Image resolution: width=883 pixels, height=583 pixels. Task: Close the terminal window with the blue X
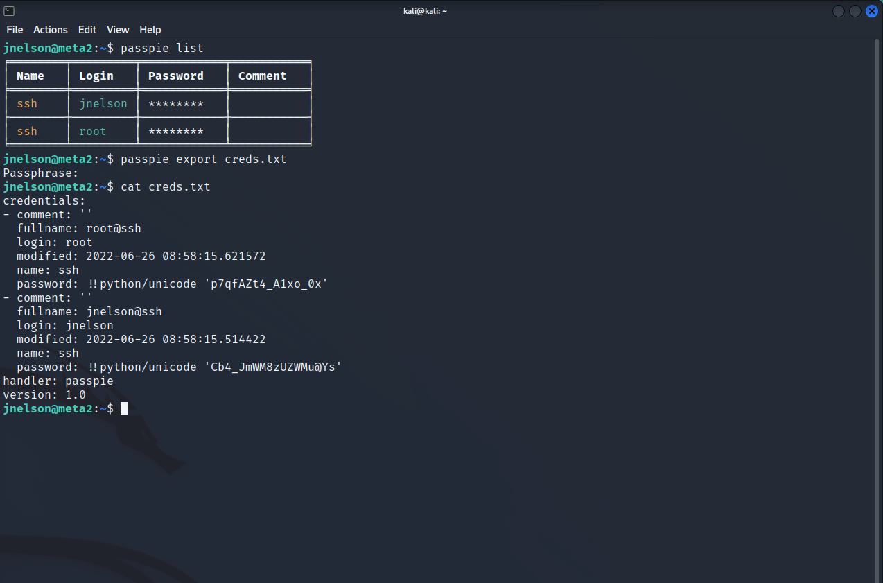pyautogui.click(x=871, y=11)
